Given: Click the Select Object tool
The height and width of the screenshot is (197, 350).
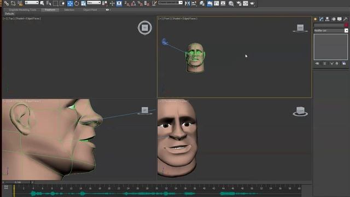Looking at the screenshot, I should pos(42,3).
